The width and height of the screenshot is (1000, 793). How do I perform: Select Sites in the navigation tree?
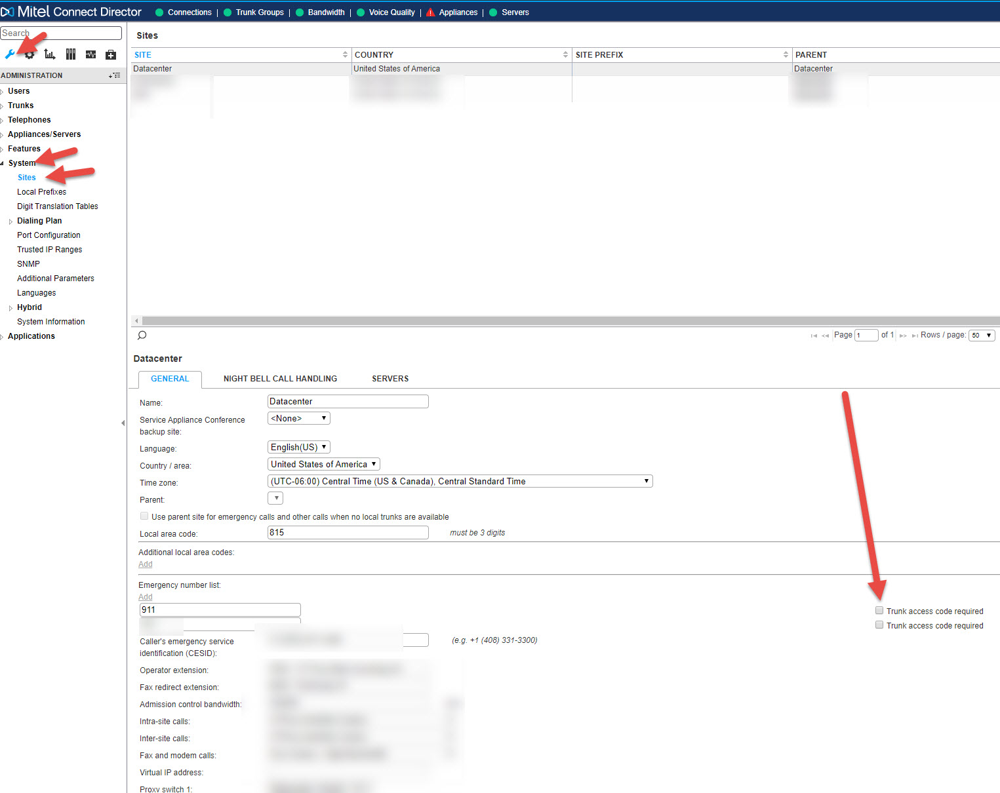27,178
